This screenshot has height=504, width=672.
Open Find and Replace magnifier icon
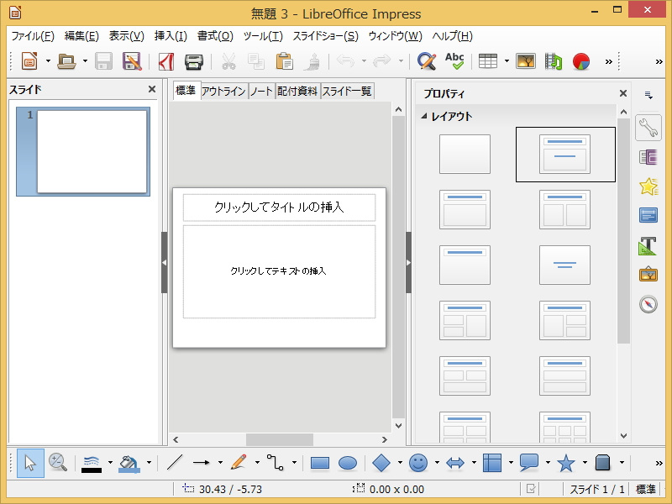tap(427, 61)
